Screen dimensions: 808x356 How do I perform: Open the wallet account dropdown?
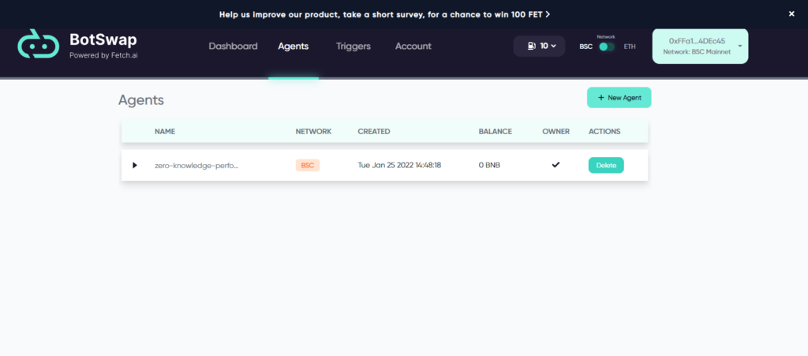(x=700, y=47)
